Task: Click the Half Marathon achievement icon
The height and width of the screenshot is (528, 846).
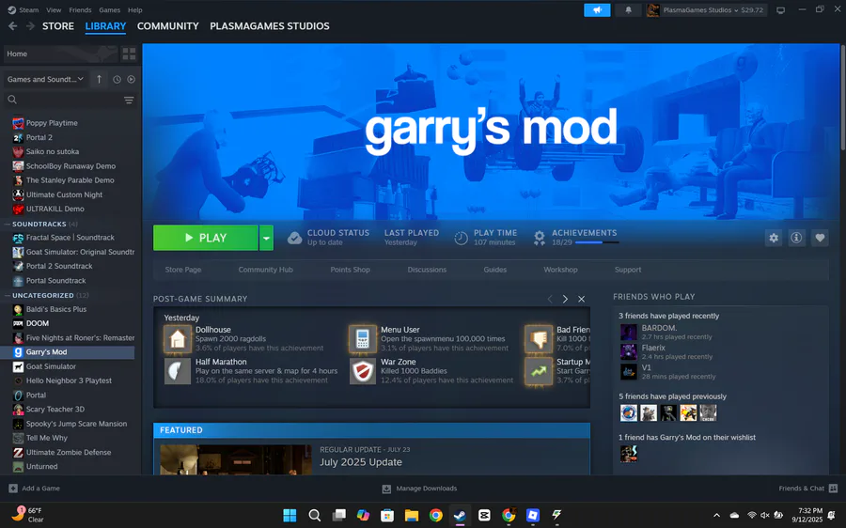Action: click(x=178, y=371)
